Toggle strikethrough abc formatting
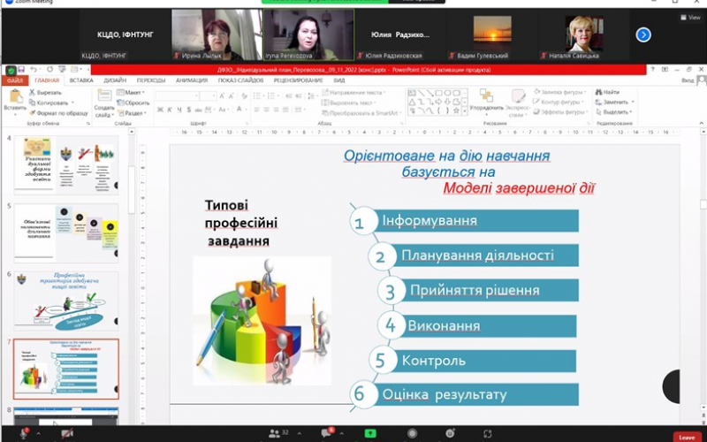 tap(198, 110)
